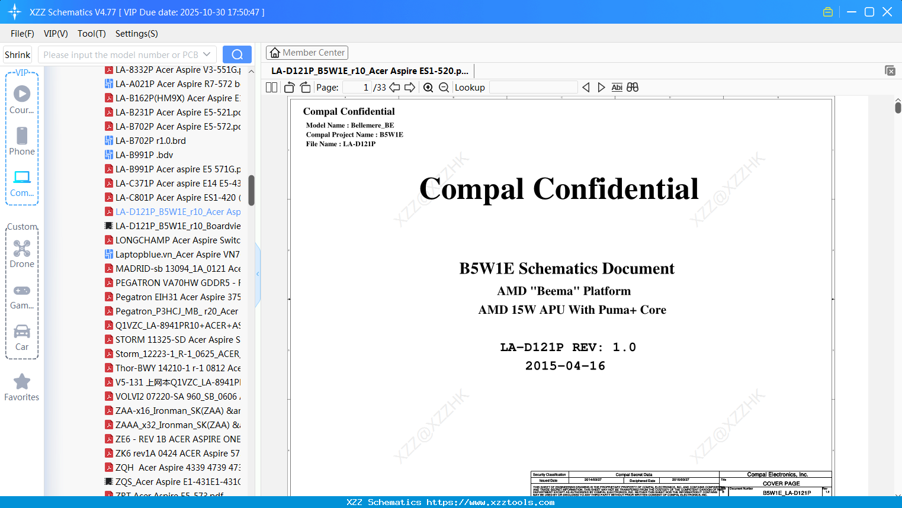Open LA-B231P Acer Aspire E5-521 file
902x508 pixels.
[x=178, y=112]
